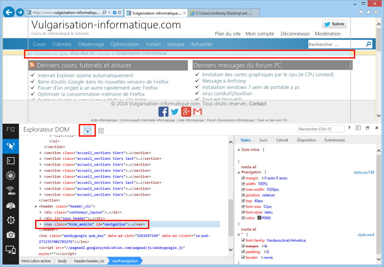Image resolution: width=384 pixels, height=267 pixels.
Task: Expand the margin: 0 auto shorthand
Action: [263, 178]
